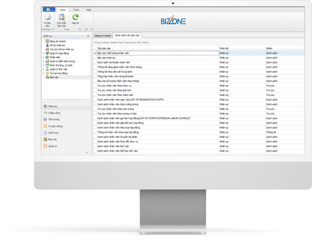Click Quản lý hợp đồng tree icon
The width and height of the screenshot is (312, 241).
coord(47,53)
